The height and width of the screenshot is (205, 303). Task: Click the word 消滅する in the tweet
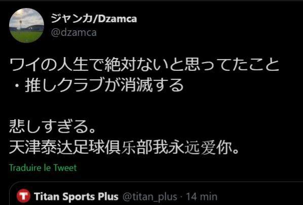[x=152, y=85]
